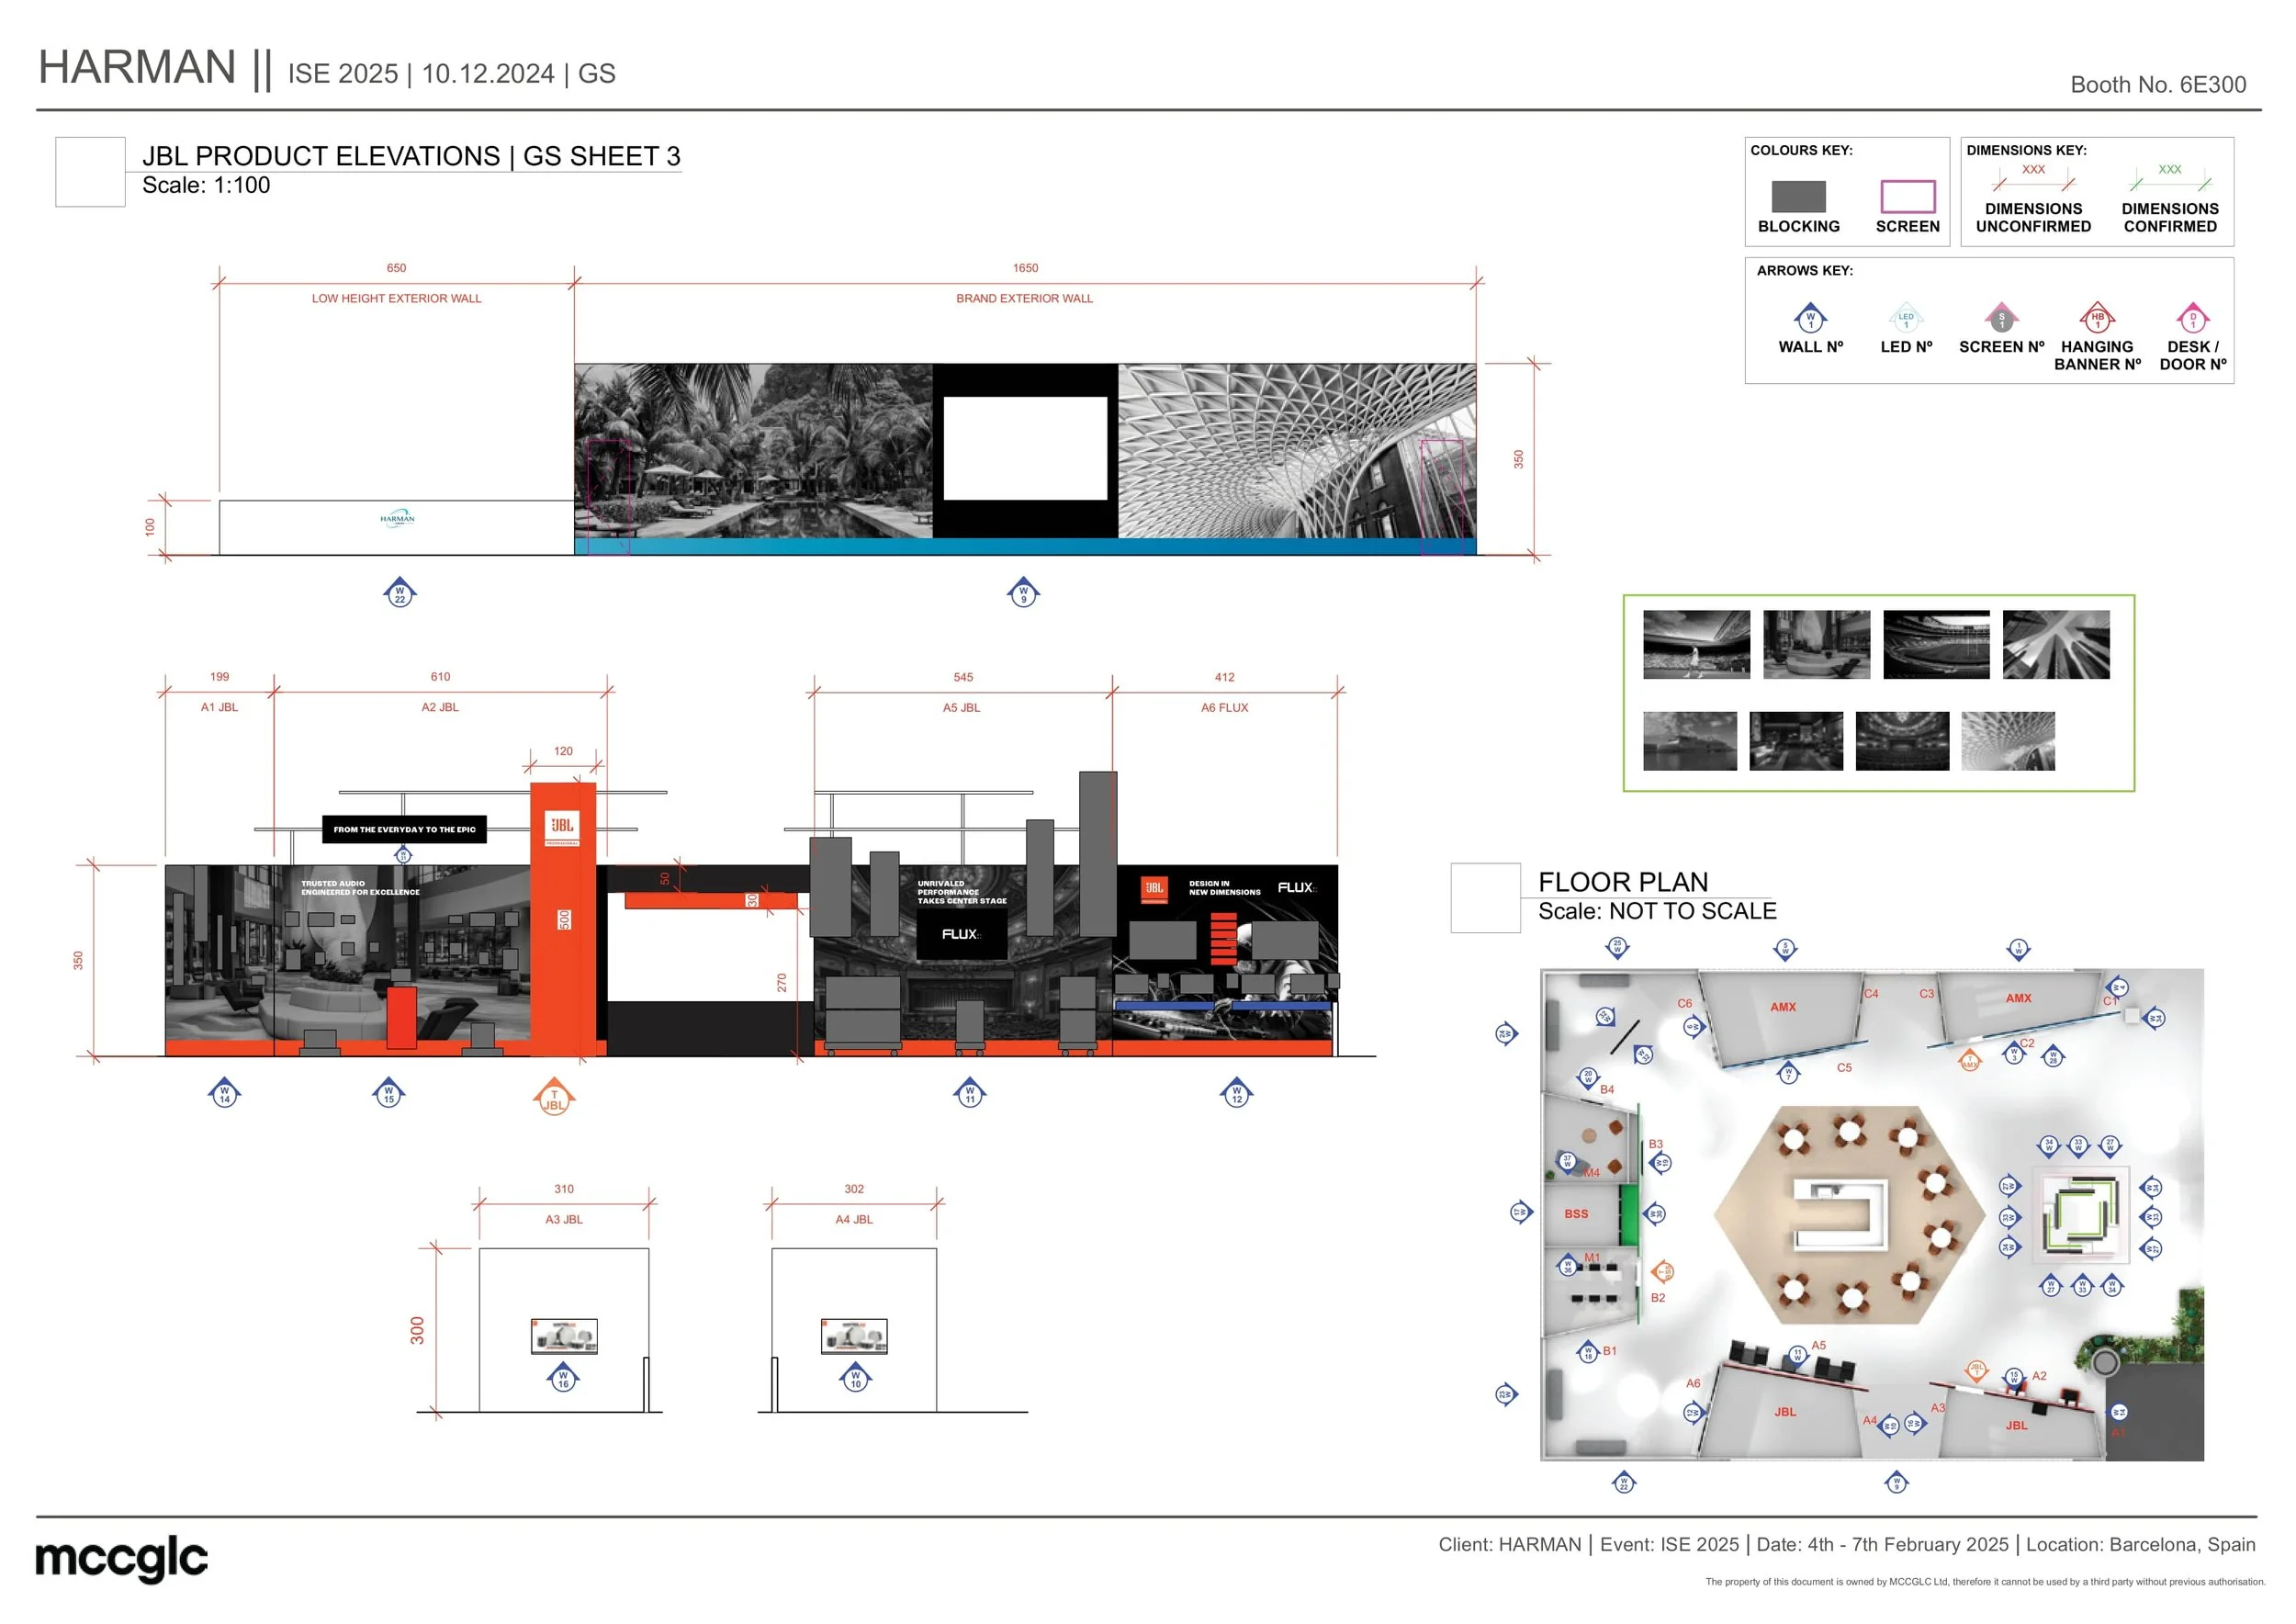Select the DESK / DOOR Nº icon
Viewport: 2296px width, 1624px height.
[x=2193, y=318]
